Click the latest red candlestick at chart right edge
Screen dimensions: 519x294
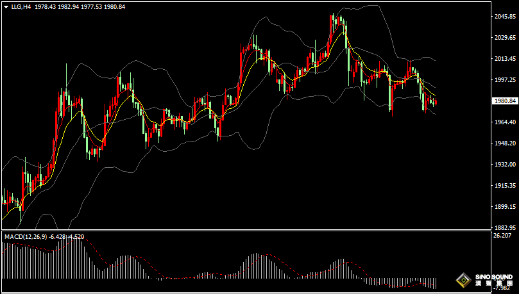point(436,102)
